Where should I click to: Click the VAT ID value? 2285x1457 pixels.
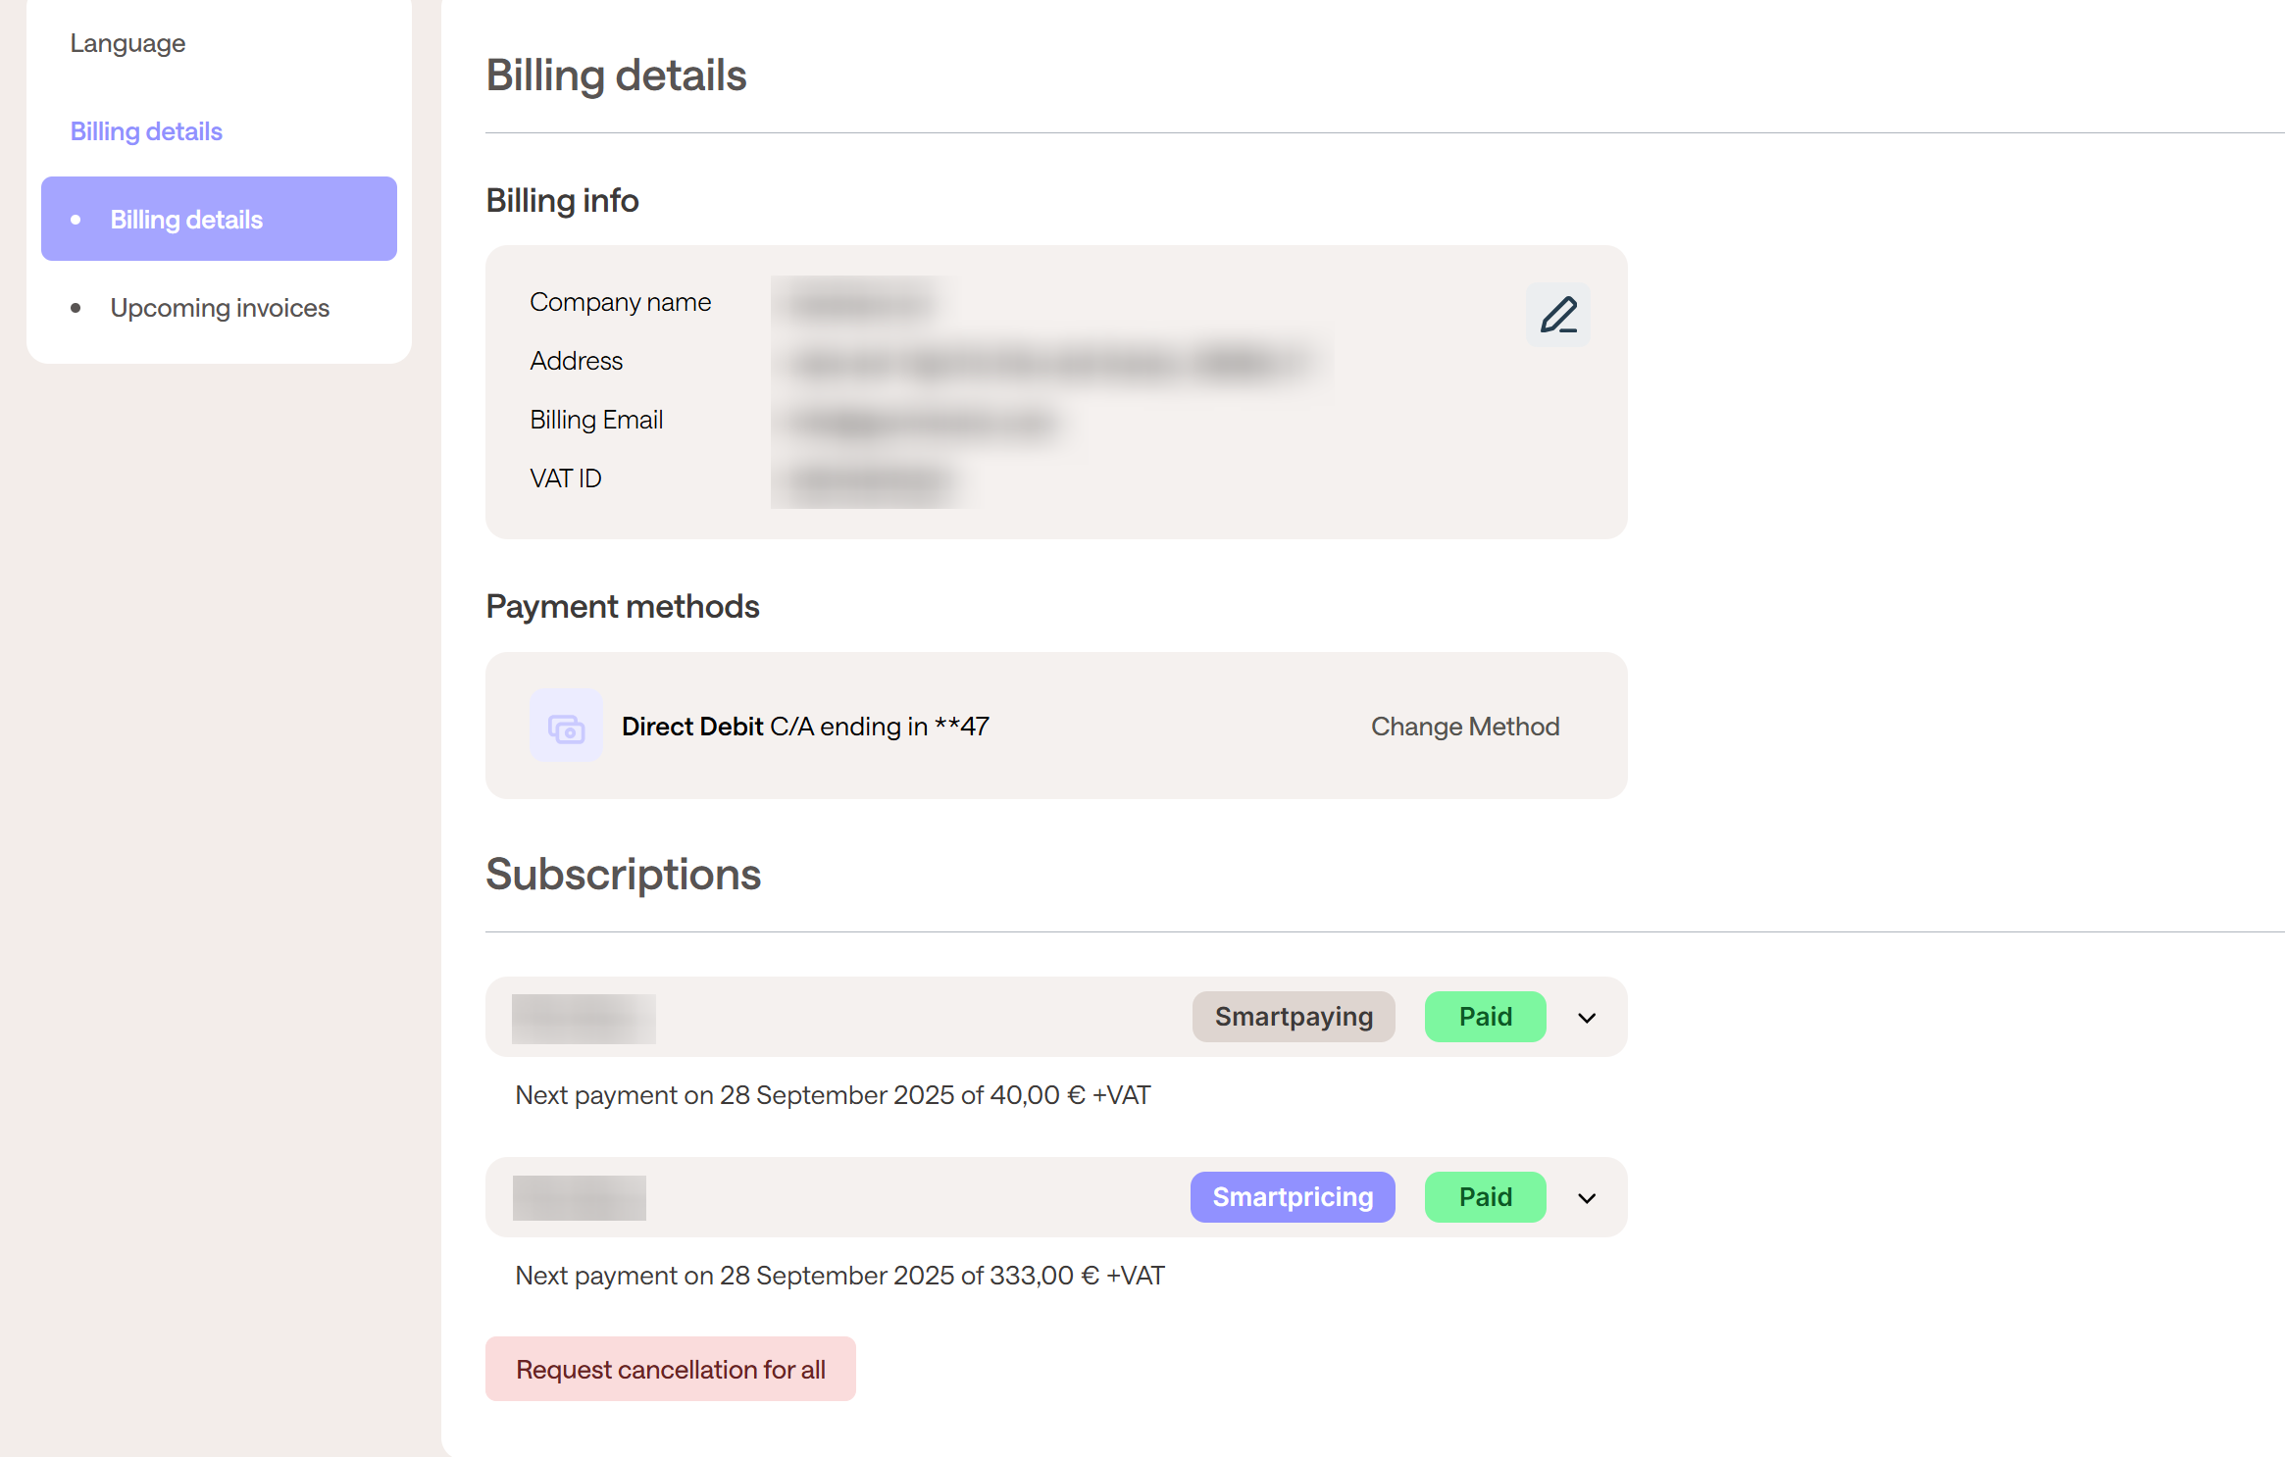[871, 480]
